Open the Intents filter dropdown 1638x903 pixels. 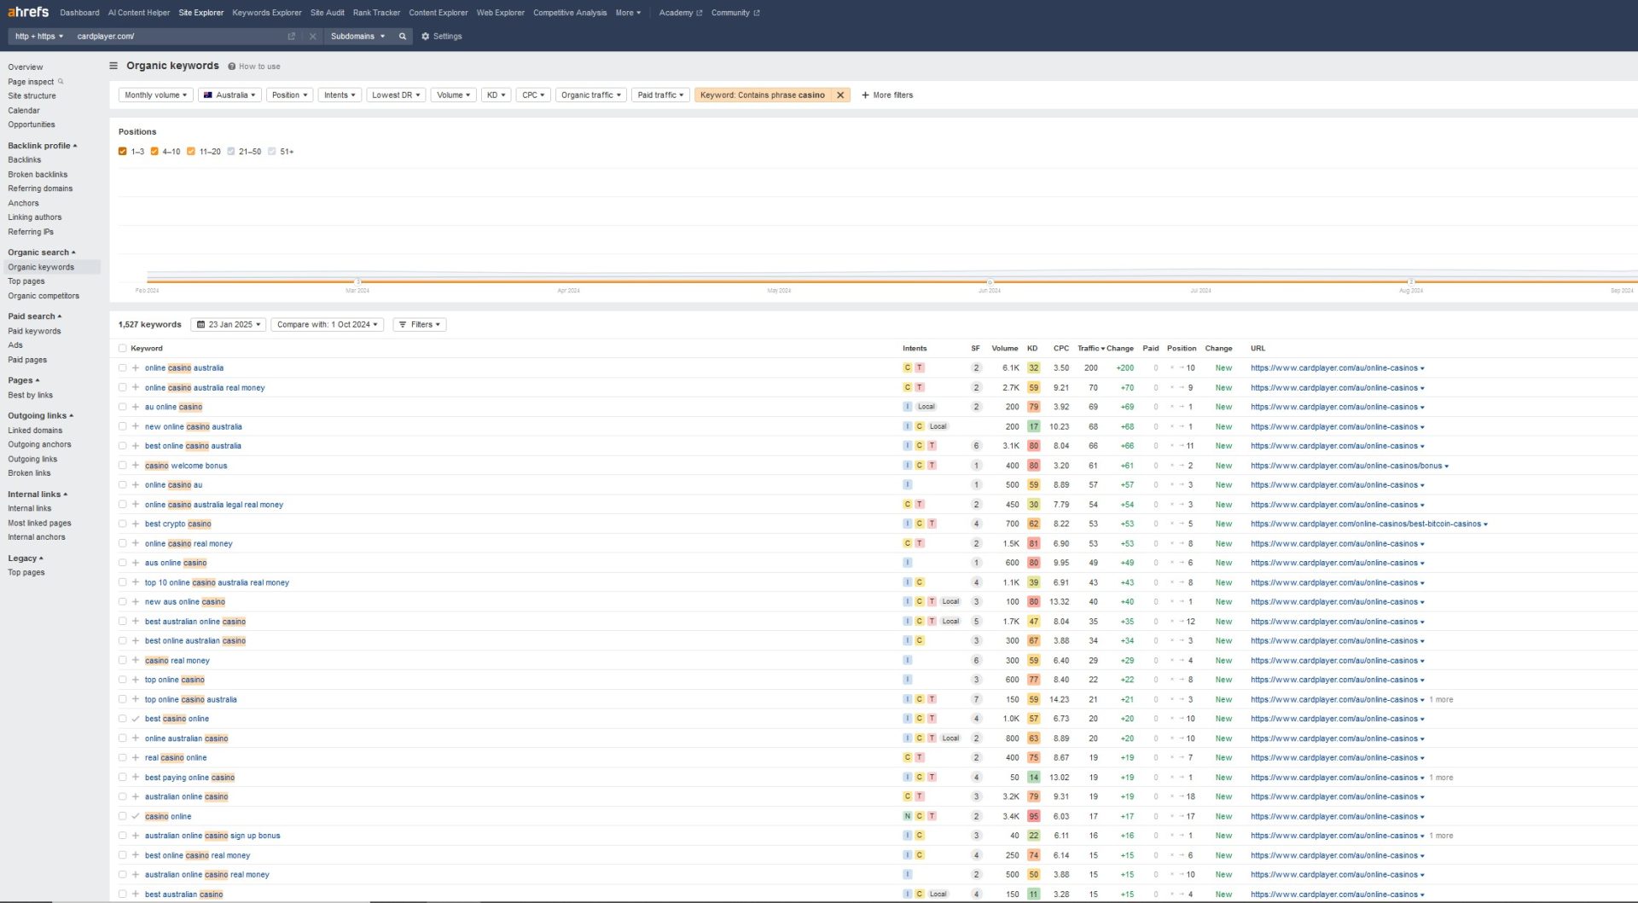(x=340, y=96)
